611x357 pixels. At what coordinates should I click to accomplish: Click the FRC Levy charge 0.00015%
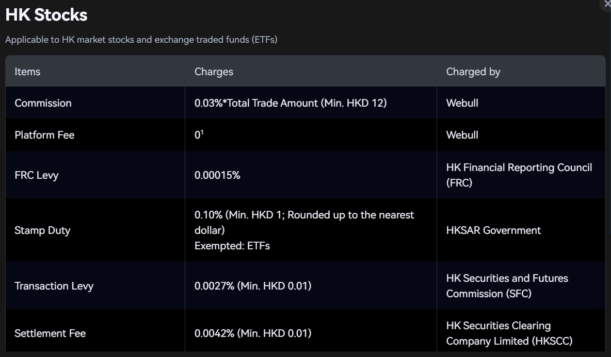pos(217,175)
